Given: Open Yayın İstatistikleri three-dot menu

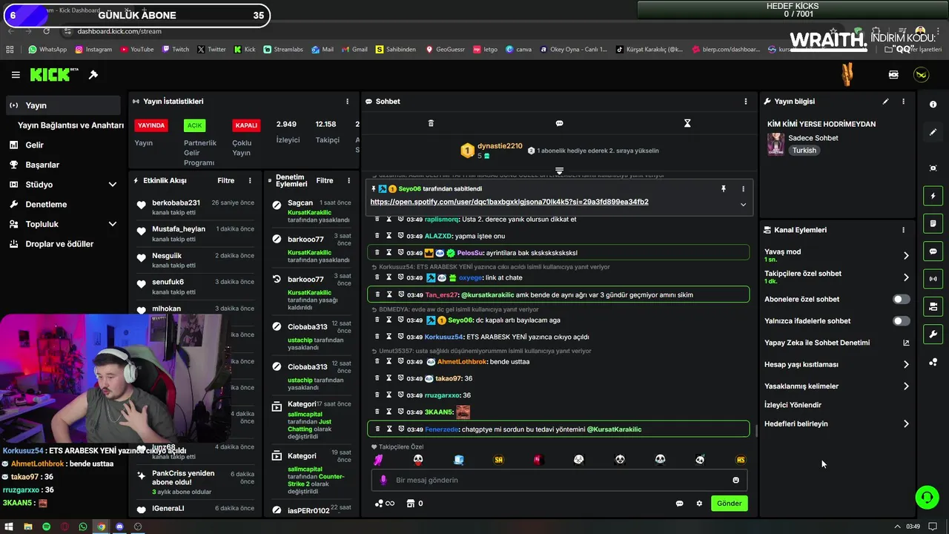Looking at the screenshot, I should [x=347, y=102].
